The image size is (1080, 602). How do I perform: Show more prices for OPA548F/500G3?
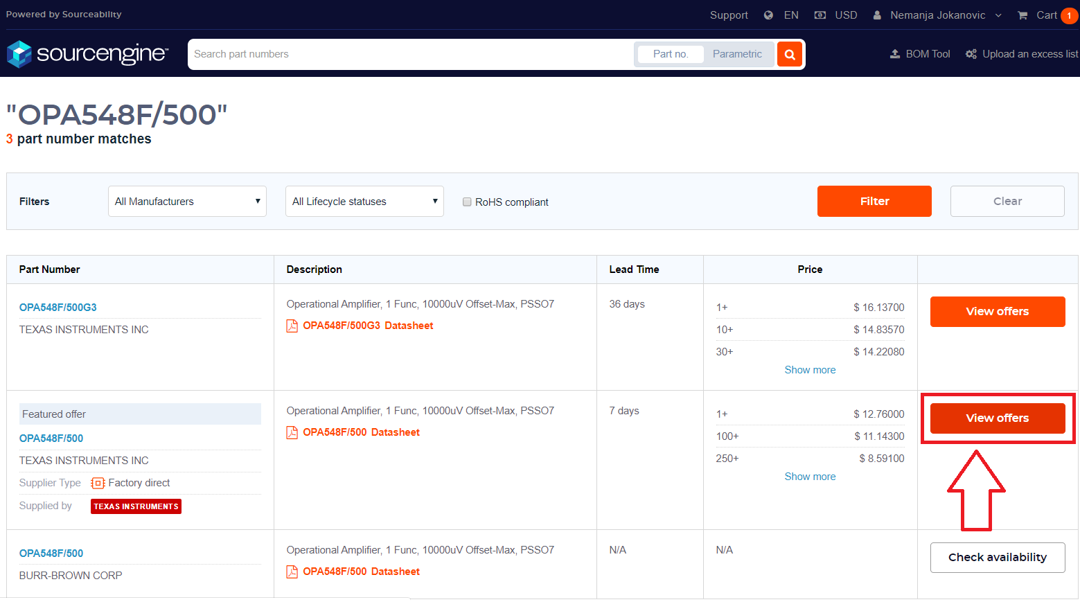[x=810, y=370]
